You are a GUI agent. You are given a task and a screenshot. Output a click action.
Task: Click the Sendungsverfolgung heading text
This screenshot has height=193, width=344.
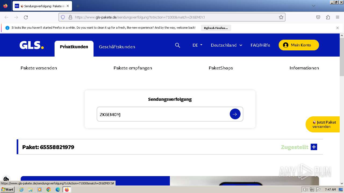[170, 99]
